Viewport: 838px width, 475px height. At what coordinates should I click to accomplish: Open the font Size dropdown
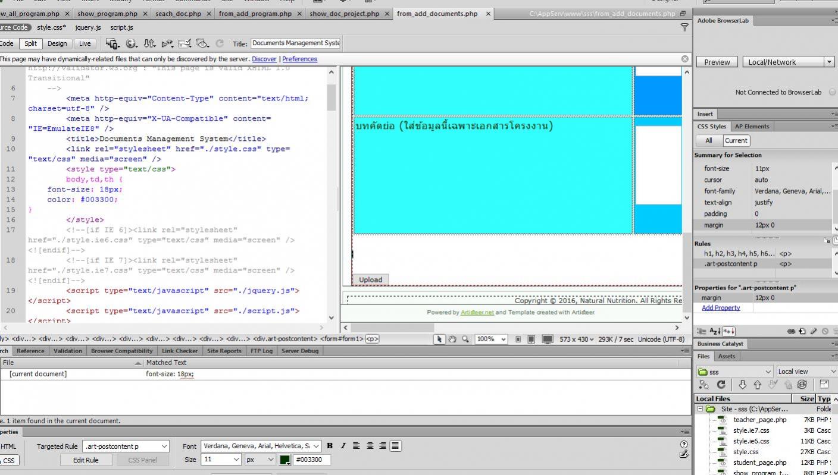click(221, 460)
